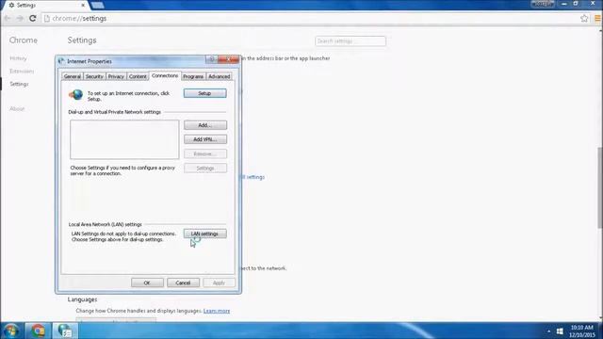
Task: Click the Chrome back arrow icon
Action: [8, 19]
